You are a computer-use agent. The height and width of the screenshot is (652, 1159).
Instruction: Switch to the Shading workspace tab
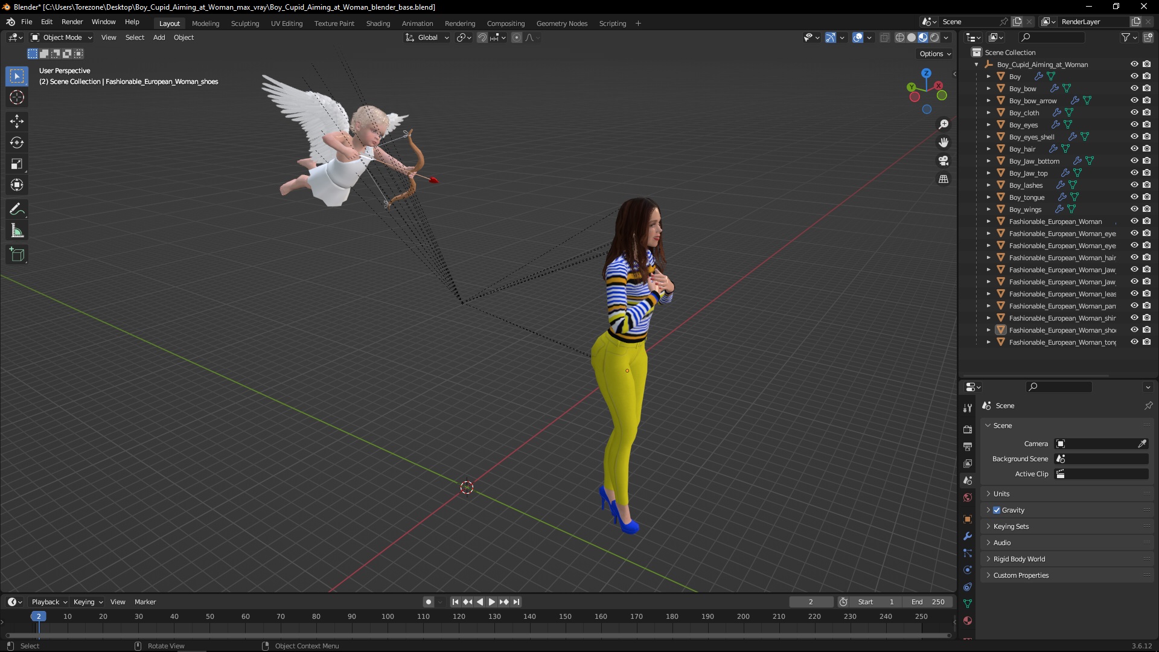[x=378, y=24]
